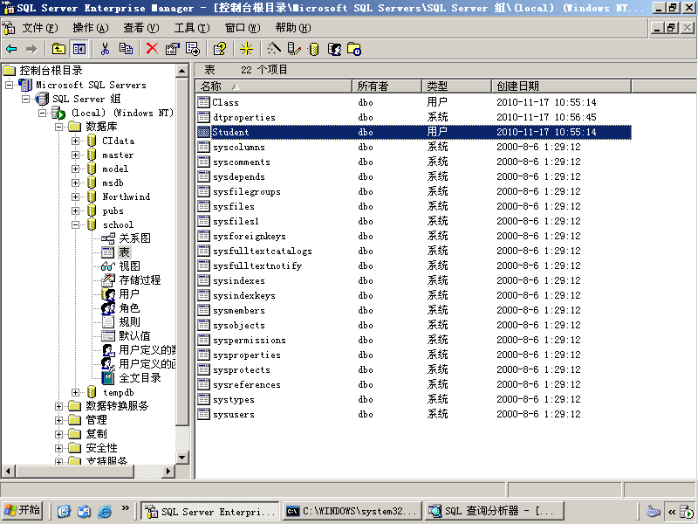698x524 pixels.
Task: Select the syscolumns table row
Action: tap(414, 147)
